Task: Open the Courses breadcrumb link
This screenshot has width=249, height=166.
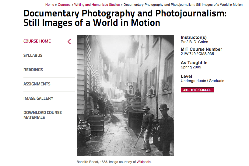Action: (x=64, y=5)
